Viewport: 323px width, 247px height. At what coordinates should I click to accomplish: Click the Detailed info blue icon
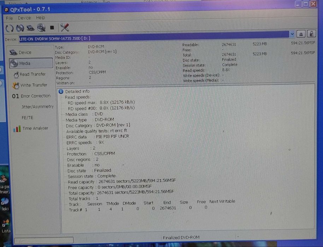[x=61, y=91]
